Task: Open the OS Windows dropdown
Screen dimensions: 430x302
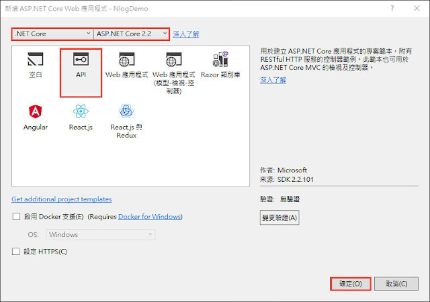Action: point(100,235)
